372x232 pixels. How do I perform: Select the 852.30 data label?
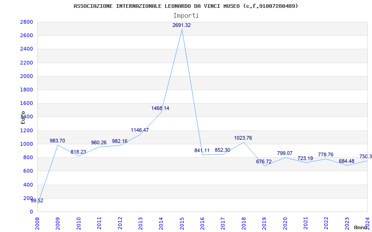(x=223, y=150)
